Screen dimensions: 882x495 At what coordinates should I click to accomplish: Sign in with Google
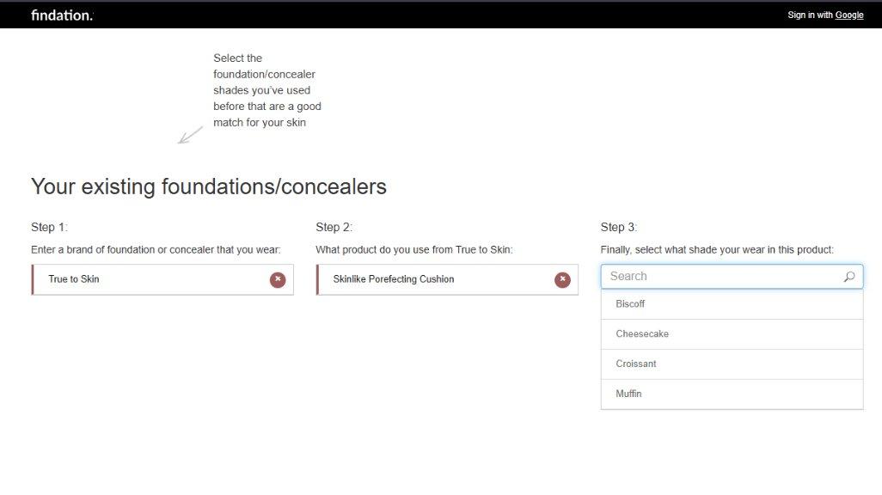825,15
